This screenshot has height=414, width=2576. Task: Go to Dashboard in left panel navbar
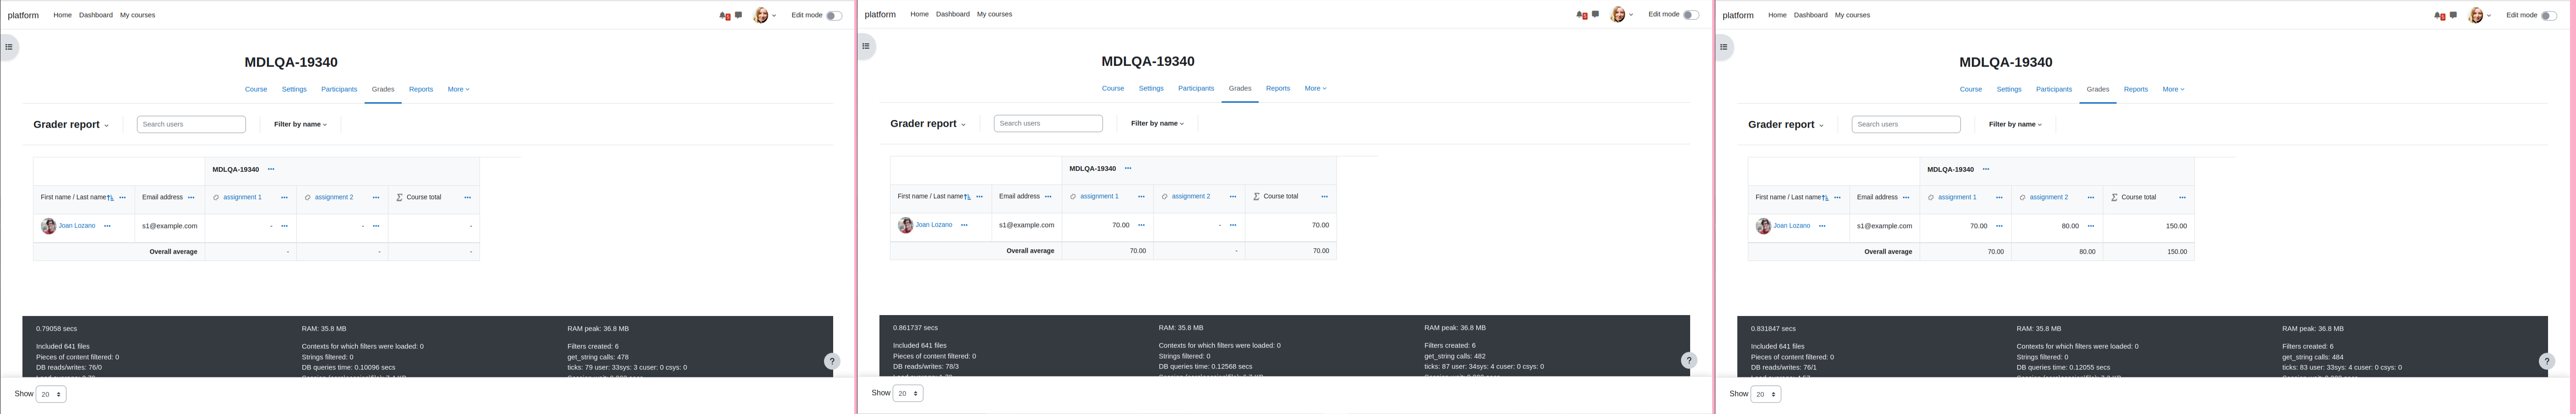(96, 16)
